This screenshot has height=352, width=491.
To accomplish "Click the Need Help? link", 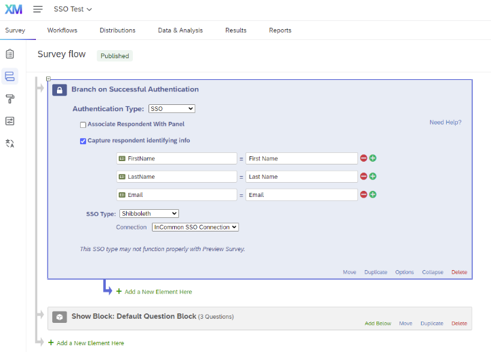I will [x=446, y=123].
